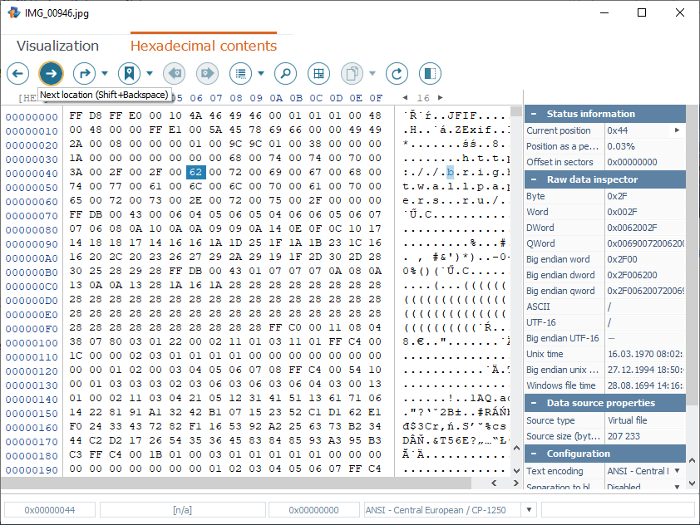
Task: Click the reload/refresh circular arrow icon
Action: pos(397,73)
